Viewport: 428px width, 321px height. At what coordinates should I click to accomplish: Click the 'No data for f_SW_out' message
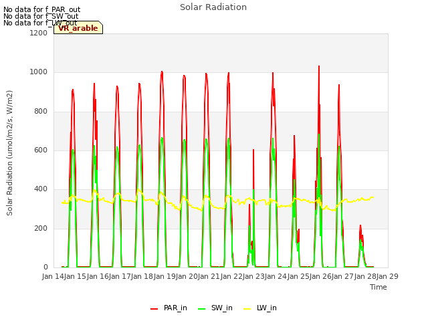[x=41, y=16]
